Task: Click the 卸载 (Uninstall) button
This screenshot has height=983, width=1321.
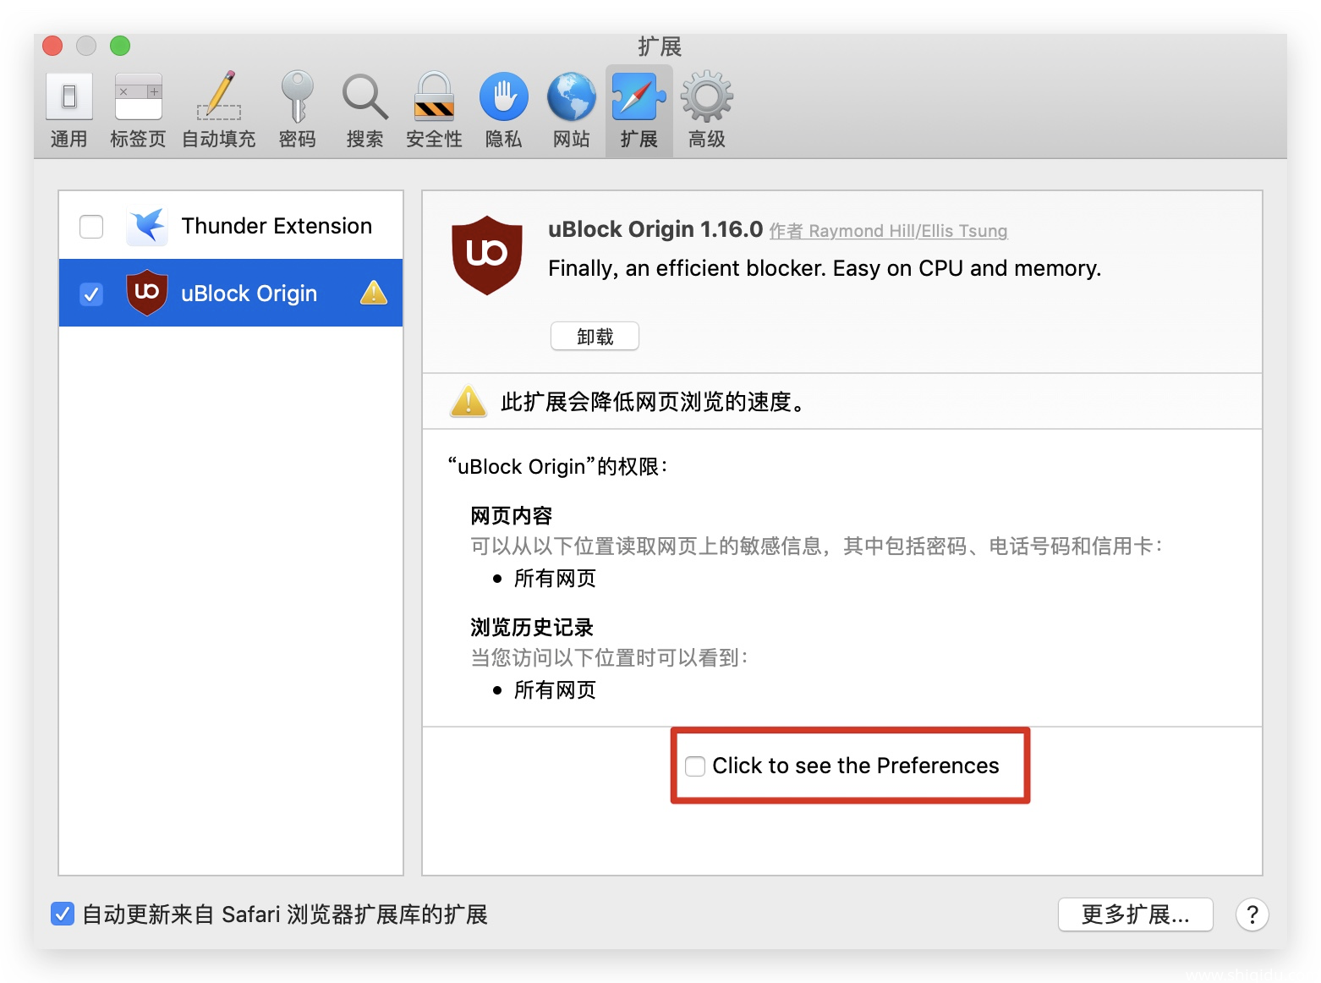Action: coord(595,336)
